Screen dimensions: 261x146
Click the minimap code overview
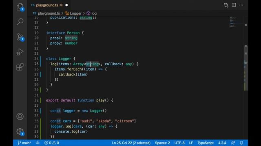pyautogui.click(x=237, y=22)
